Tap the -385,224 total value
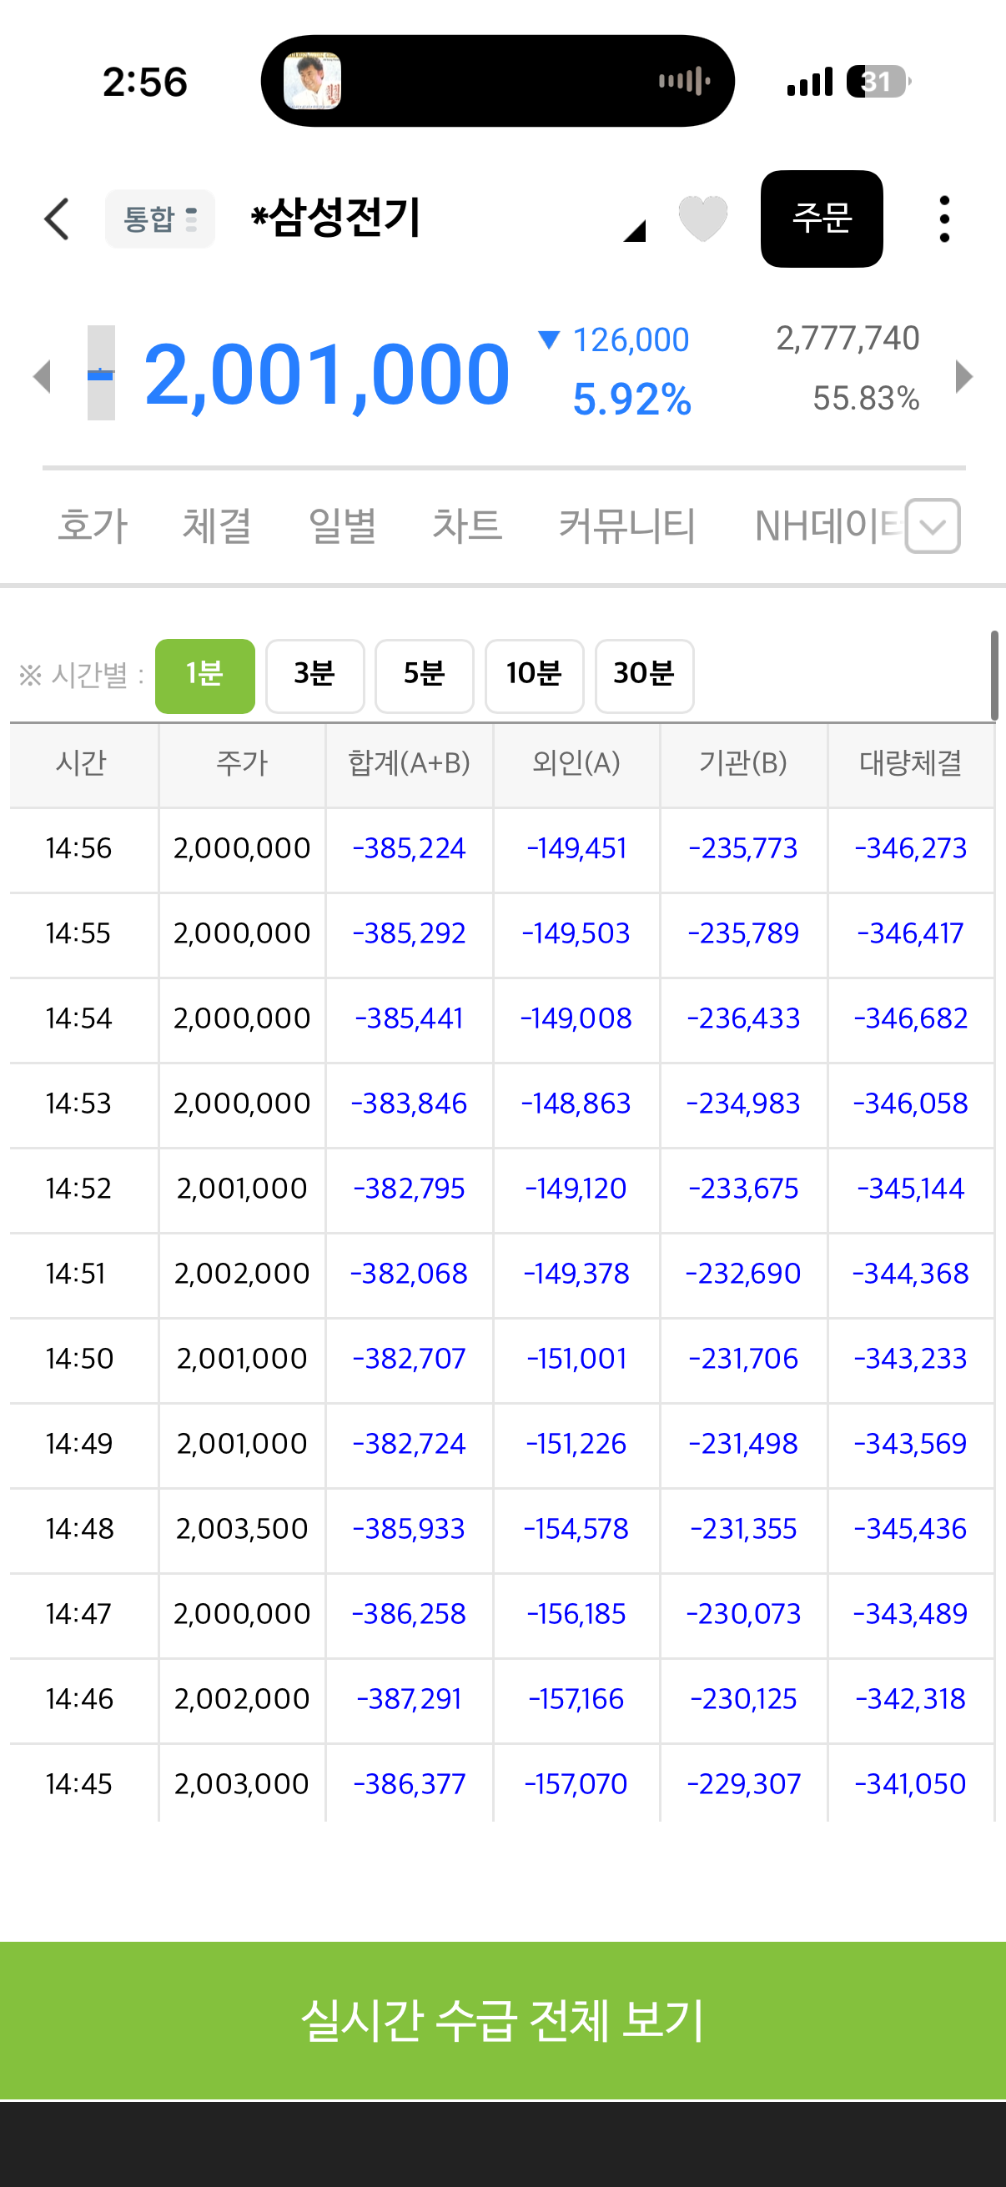Screen dimensions: 1006x2187 (x=410, y=848)
